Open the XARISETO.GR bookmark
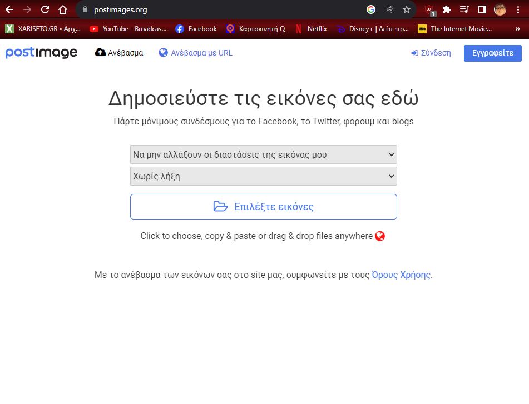This screenshot has width=529, height=404. coord(43,29)
